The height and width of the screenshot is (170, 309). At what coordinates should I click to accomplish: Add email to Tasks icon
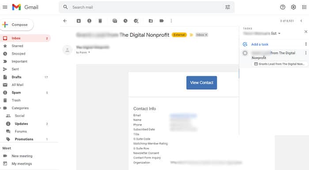(136, 21)
